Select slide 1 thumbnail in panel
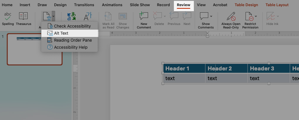 point(35,49)
